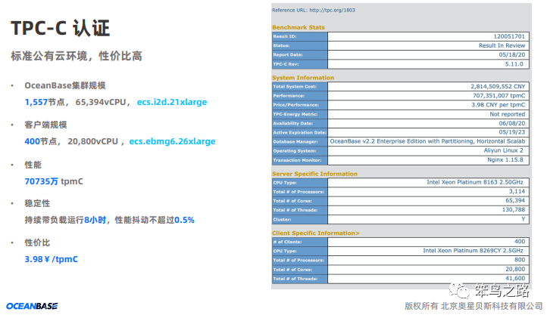The width and height of the screenshot is (547, 315).
Task: Click the Report Date value '05/18/20'
Action: pos(511,54)
